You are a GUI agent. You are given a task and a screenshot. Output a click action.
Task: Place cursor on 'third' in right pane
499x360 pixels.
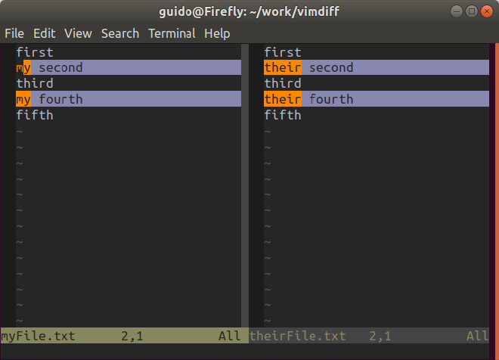coord(283,83)
